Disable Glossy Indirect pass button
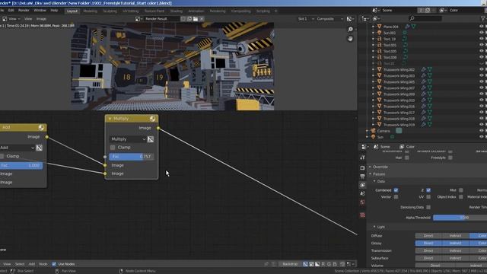487x274 pixels. (x=455, y=244)
